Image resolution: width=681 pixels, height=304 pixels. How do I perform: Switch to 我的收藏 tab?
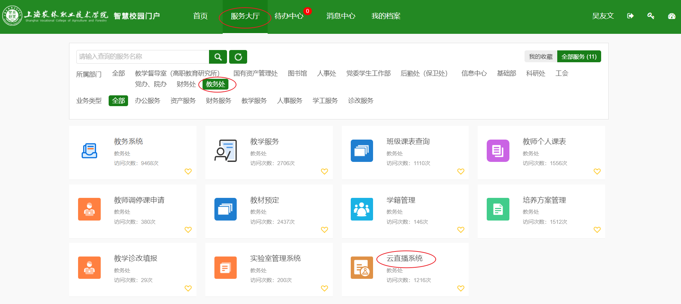540,56
